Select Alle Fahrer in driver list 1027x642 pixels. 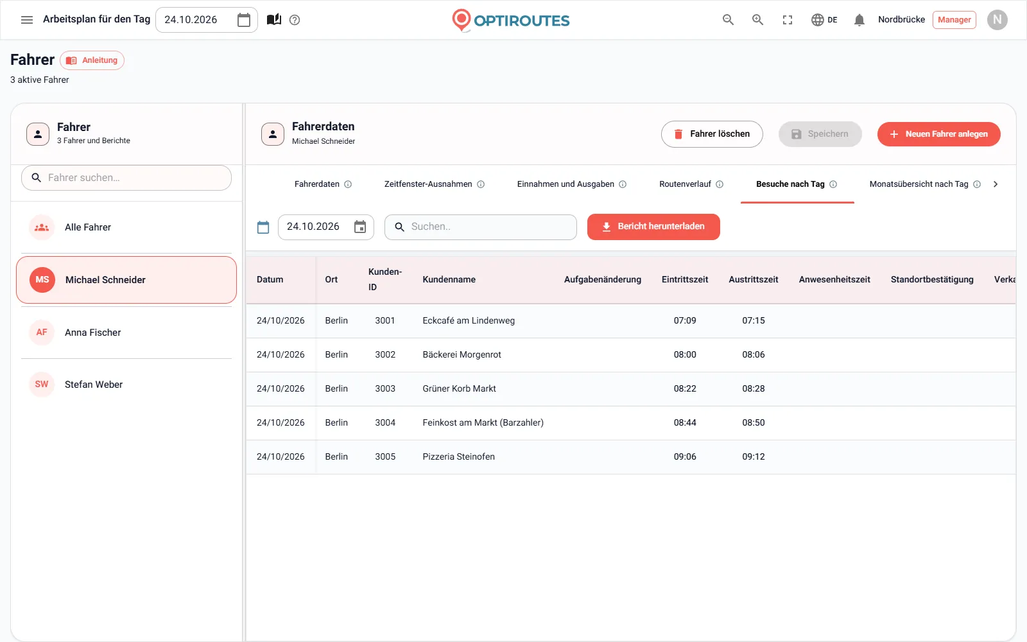pyautogui.click(x=126, y=227)
